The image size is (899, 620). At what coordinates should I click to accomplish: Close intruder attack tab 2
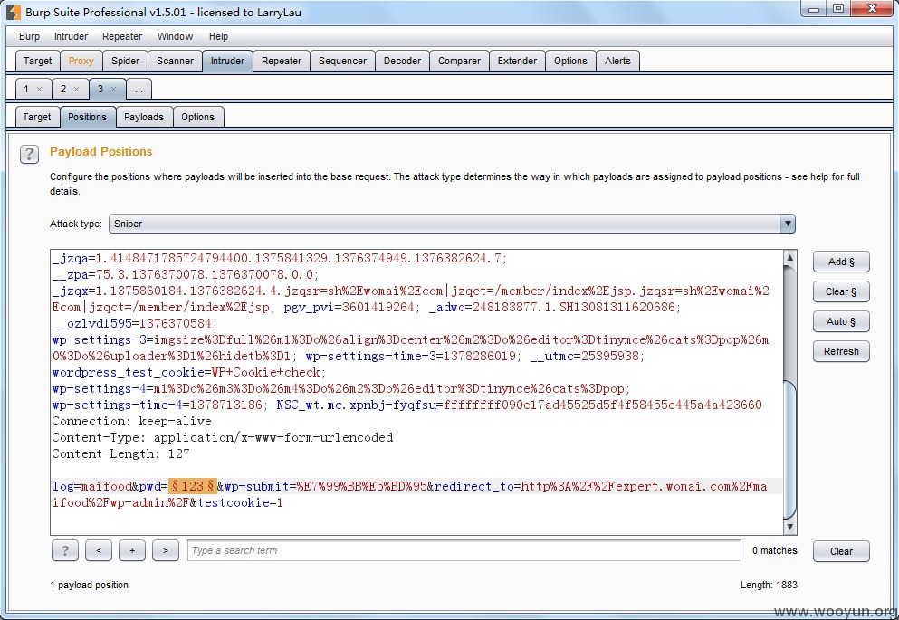(76, 89)
